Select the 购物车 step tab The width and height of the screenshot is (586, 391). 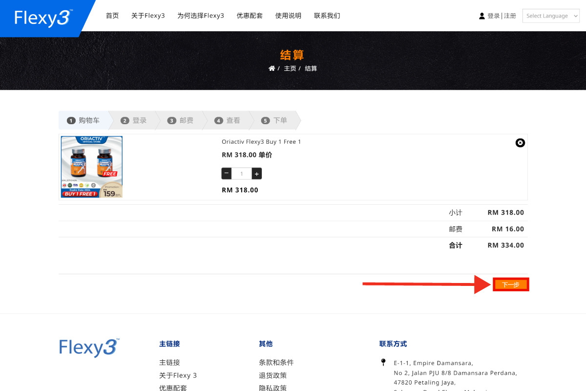pos(84,120)
